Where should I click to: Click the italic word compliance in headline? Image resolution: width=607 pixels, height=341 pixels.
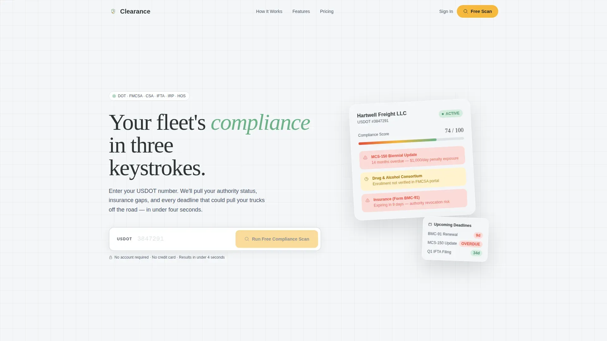tap(261, 123)
